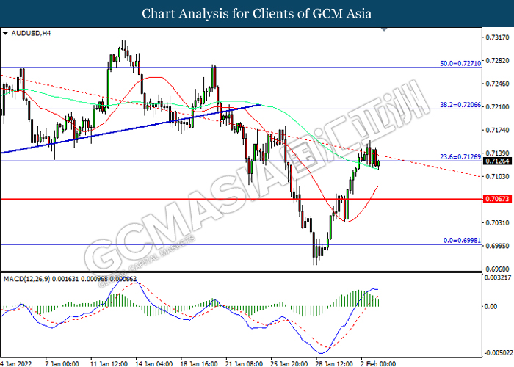Image resolution: width=514 pixels, height=367 pixels.
Task: Click the 0.003217 MACD axis value
Action: pos(498,277)
